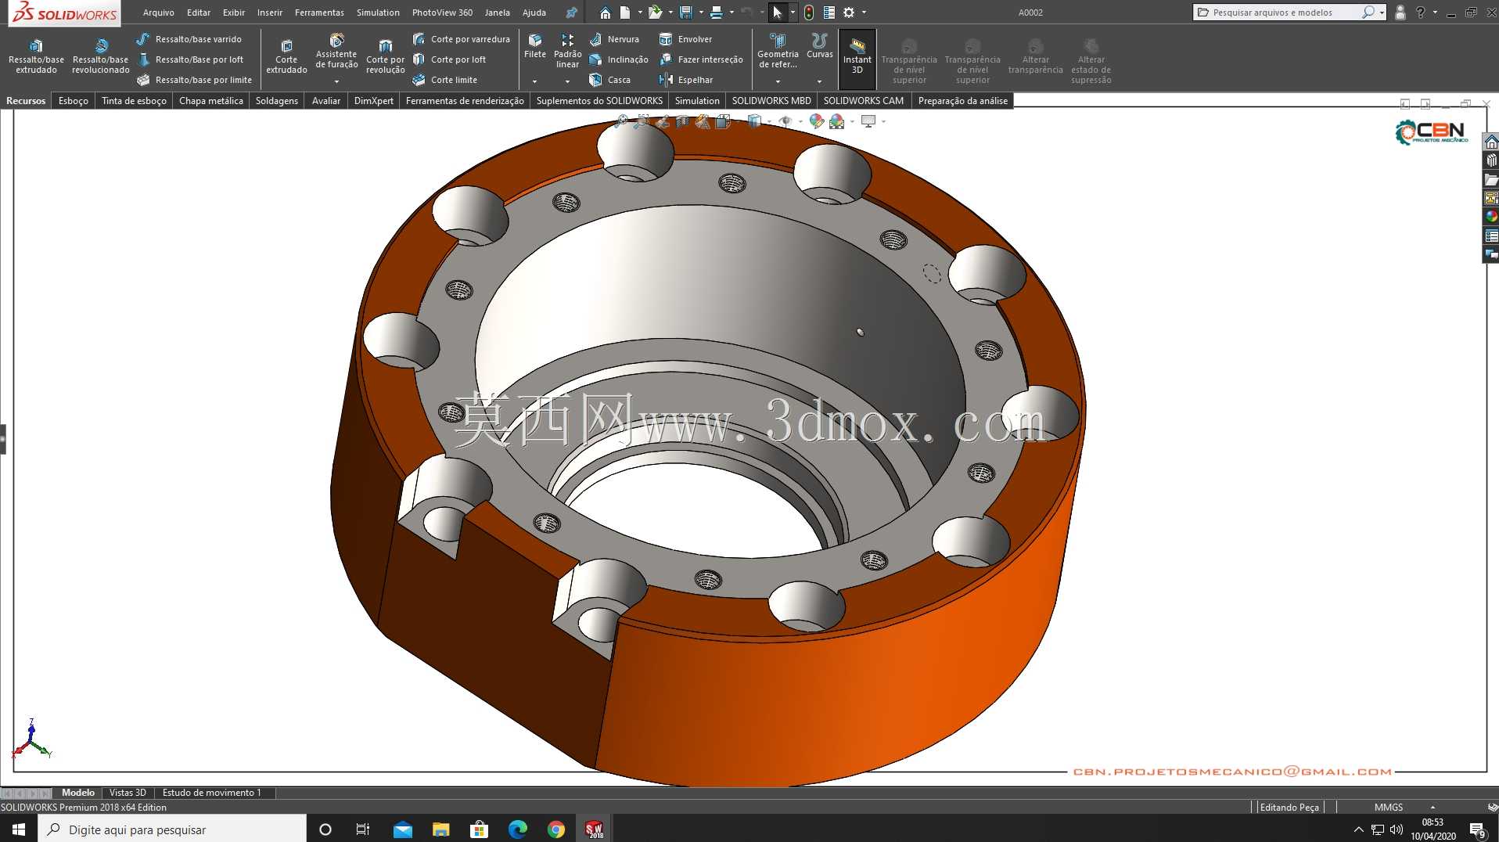Screen dimensions: 1499x842
Task: Click the MMGS unit system selector
Action: tap(1389, 808)
